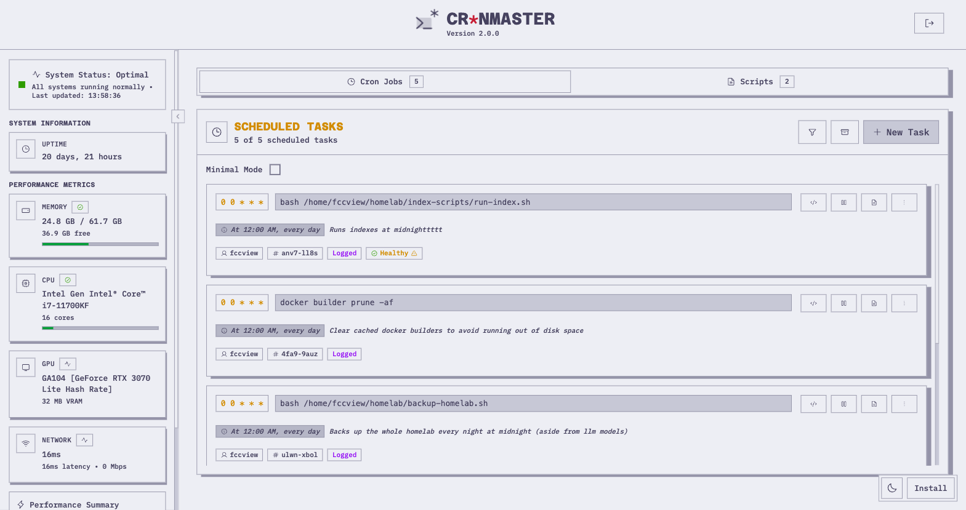Expand the Performance Summary section
Screen dimensions: 966x510
coord(87,504)
